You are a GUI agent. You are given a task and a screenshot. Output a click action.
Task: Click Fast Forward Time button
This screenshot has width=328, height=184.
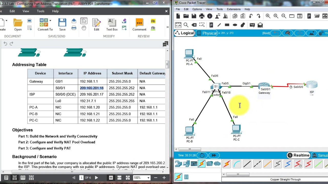coord(214,155)
